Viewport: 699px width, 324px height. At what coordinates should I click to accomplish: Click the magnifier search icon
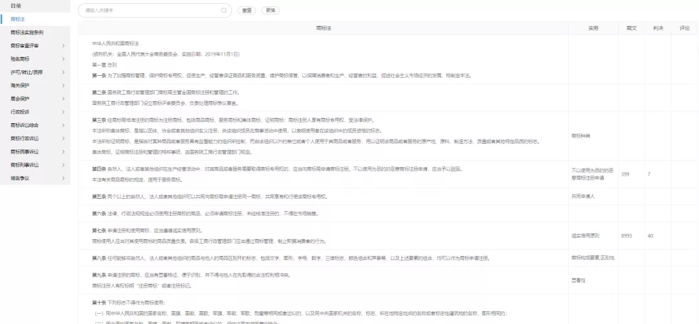pos(224,10)
